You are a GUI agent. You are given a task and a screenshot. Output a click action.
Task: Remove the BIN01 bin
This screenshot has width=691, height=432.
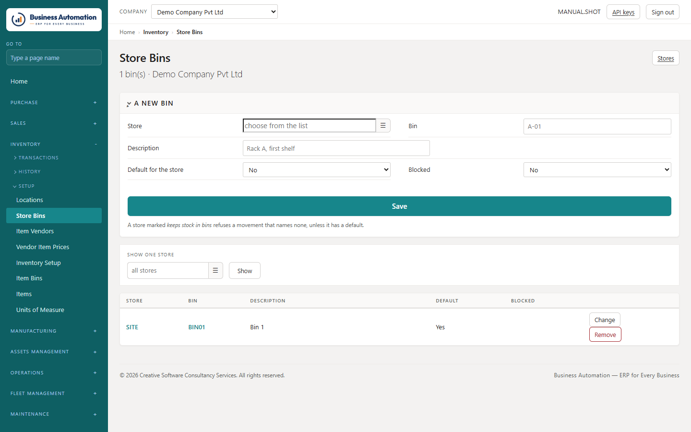(605, 335)
